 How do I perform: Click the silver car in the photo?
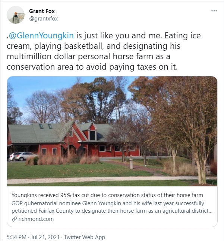tap(25, 156)
